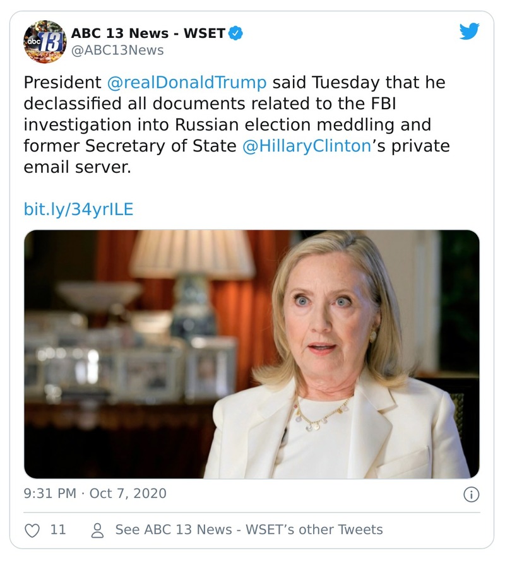Open the @HillaryClinton mention

[x=307, y=146]
